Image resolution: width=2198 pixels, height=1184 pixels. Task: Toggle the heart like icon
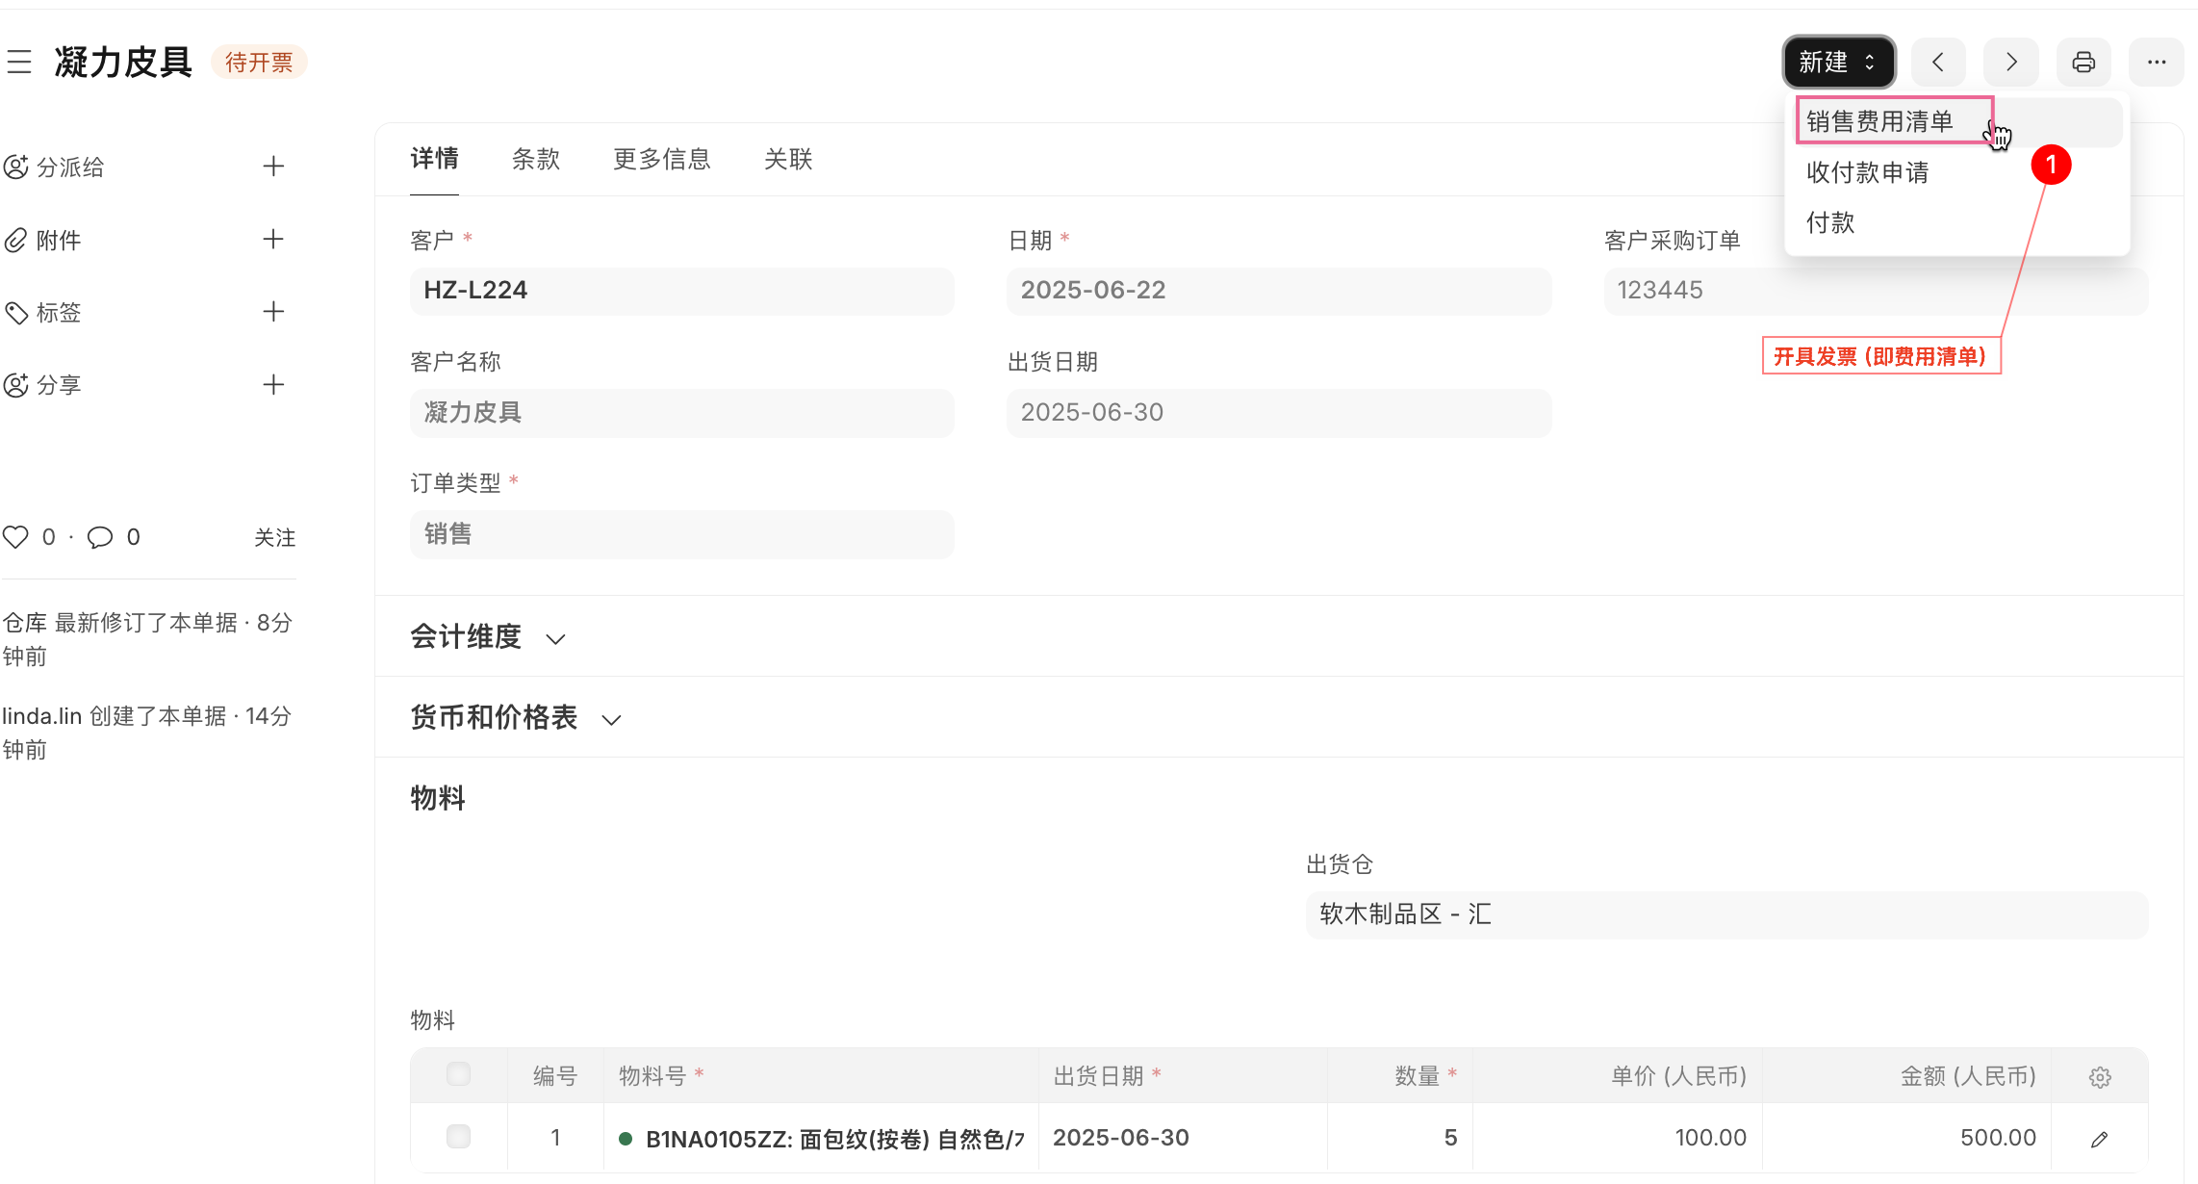tap(15, 536)
